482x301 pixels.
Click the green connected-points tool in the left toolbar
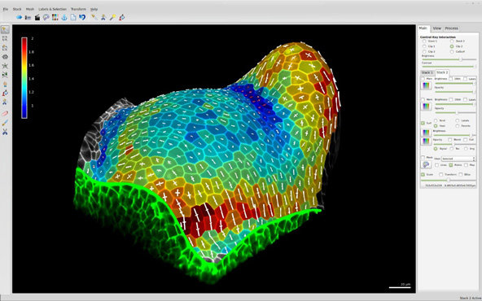pyautogui.click(x=5, y=75)
